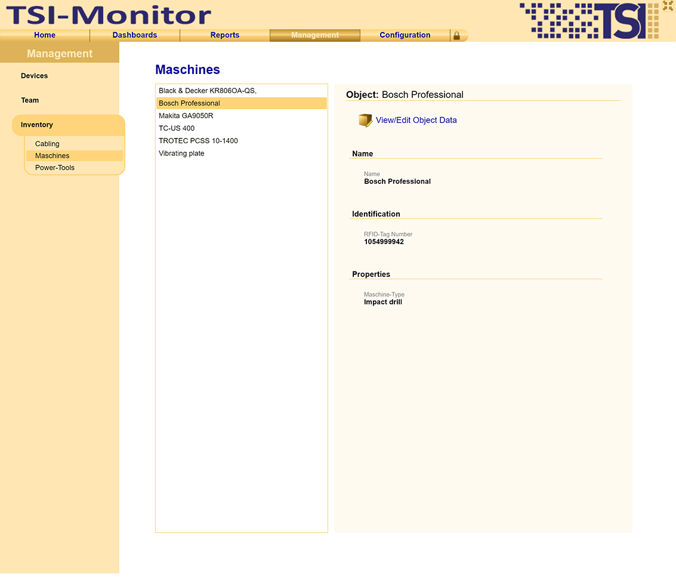Go to the Configuration tab

pos(405,35)
